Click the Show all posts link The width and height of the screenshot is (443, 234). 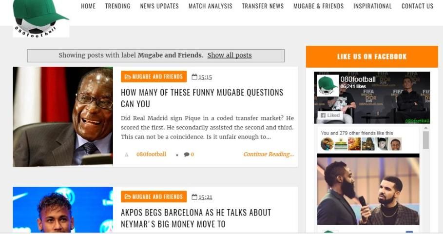[230, 55]
